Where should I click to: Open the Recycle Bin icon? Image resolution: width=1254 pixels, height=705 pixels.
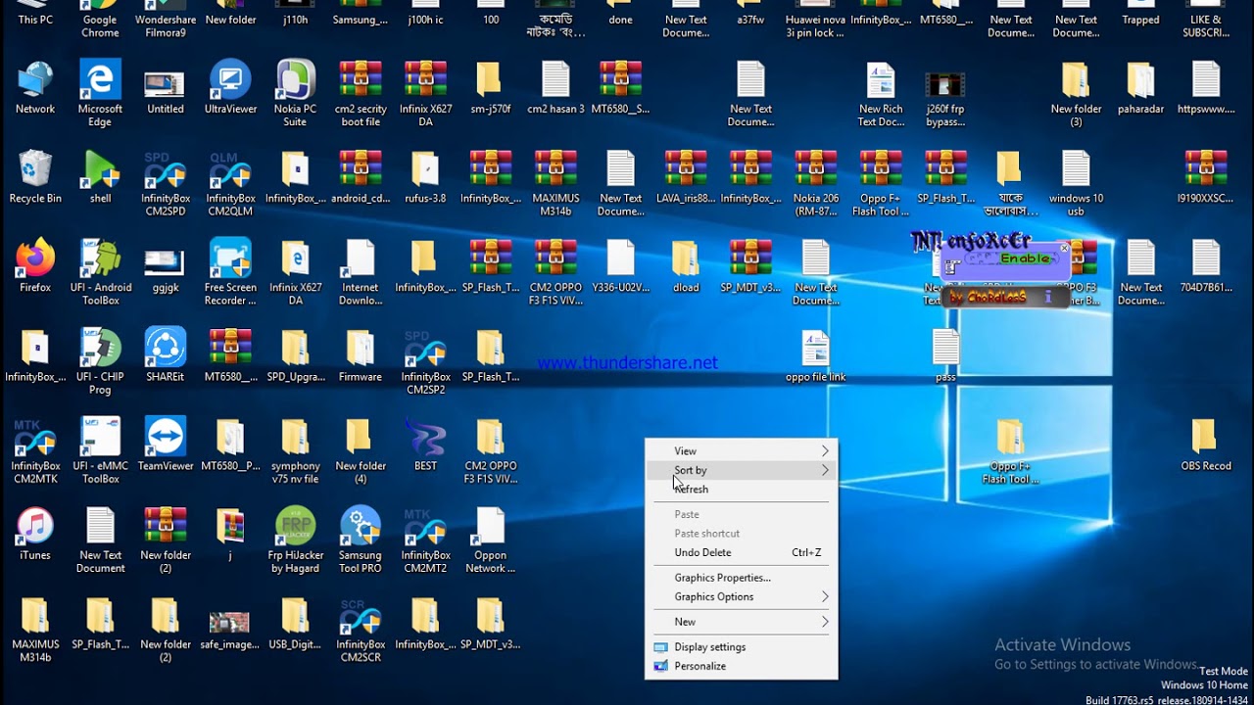tap(35, 168)
